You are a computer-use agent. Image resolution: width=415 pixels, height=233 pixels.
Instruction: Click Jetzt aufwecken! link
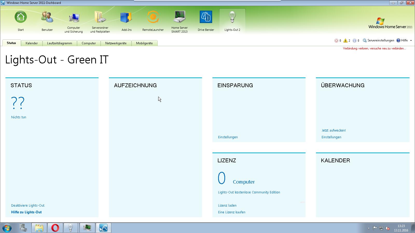click(334, 130)
